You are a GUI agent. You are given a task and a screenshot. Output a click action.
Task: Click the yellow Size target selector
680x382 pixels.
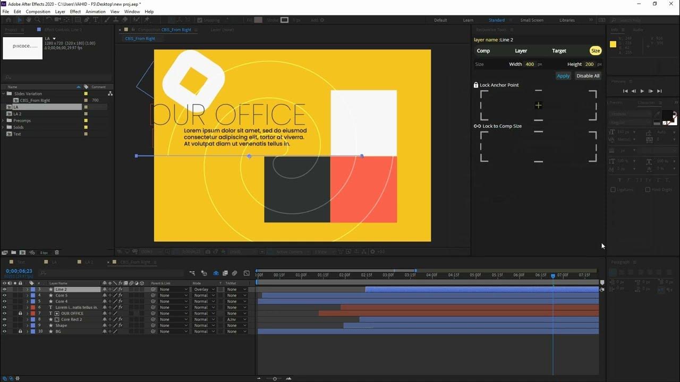pos(595,50)
